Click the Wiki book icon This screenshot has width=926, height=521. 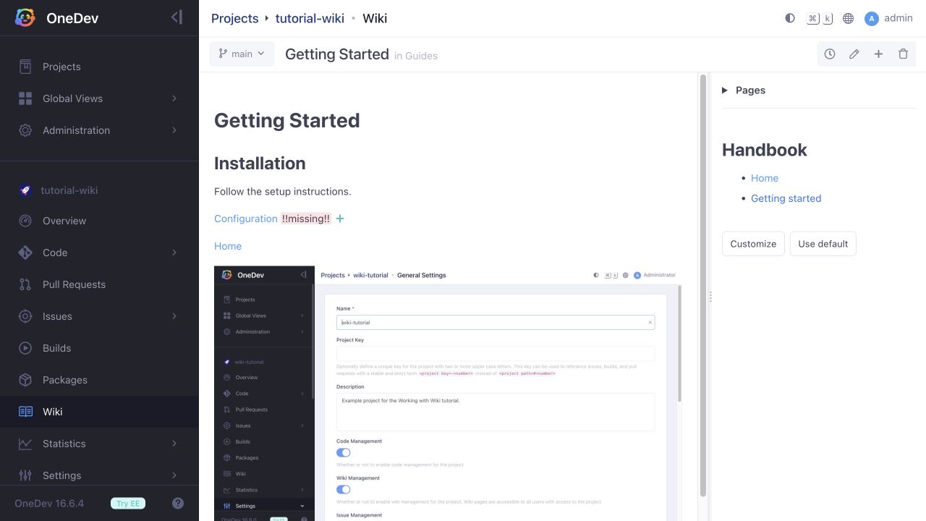pos(25,412)
